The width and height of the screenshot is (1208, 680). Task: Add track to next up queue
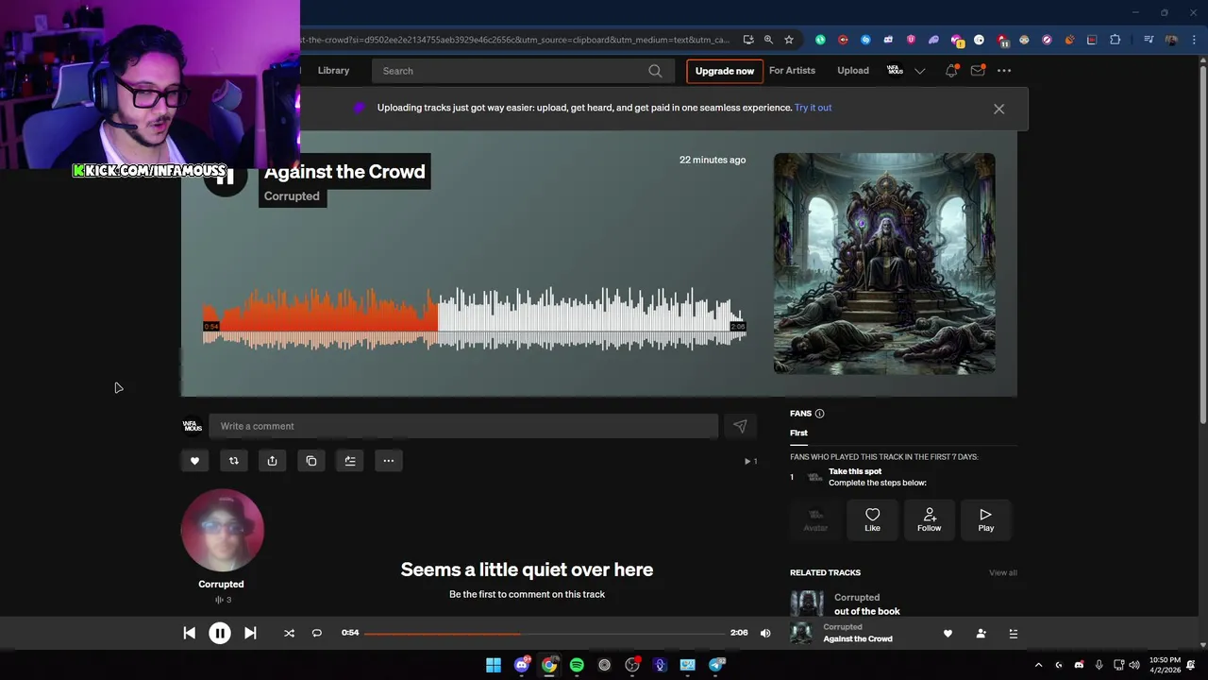click(x=350, y=461)
